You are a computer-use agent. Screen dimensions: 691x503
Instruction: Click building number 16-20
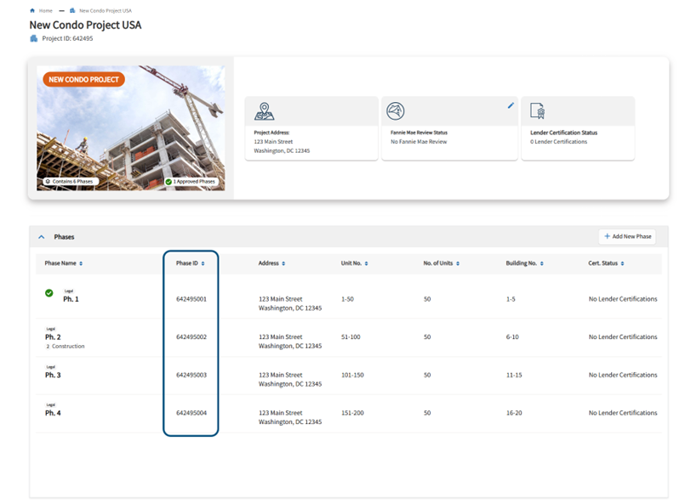point(514,413)
